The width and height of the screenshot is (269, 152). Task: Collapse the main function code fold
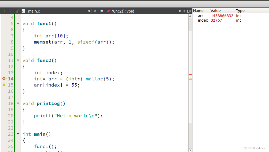pyautogui.click(x=18, y=134)
